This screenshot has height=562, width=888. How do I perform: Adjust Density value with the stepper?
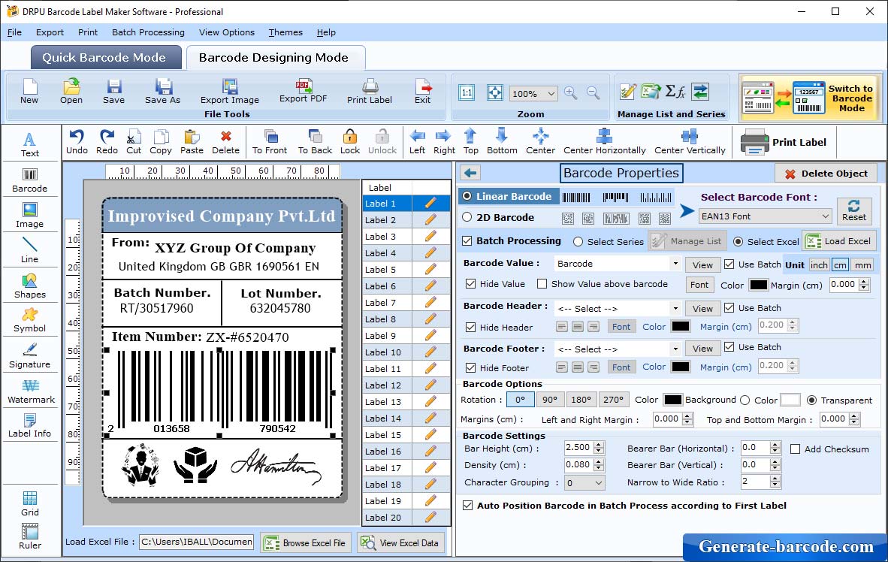pos(600,465)
